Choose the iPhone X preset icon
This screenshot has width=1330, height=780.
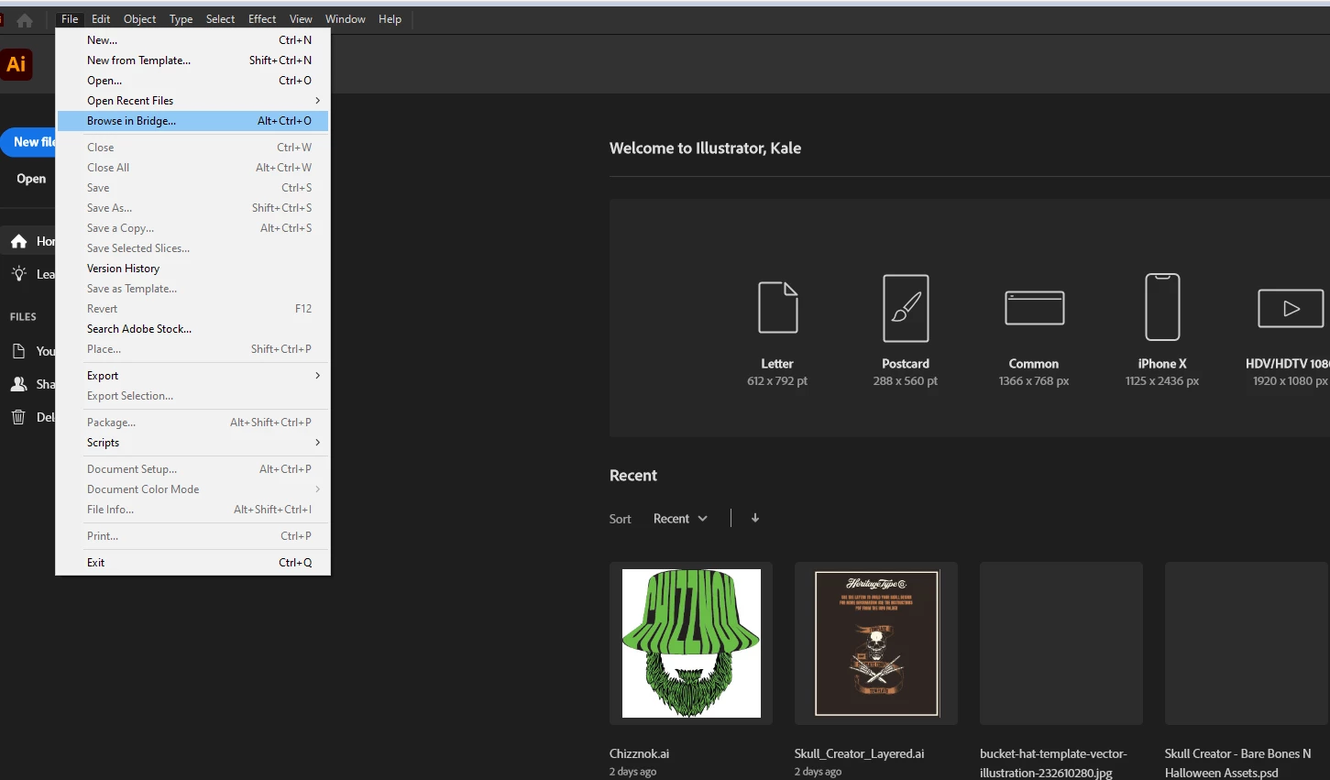[1162, 307]
